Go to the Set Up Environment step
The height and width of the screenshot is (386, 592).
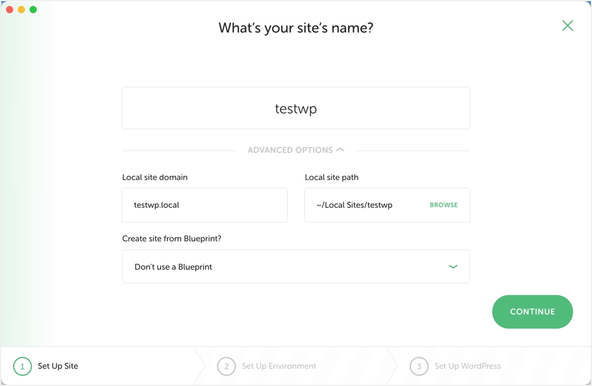279,367
